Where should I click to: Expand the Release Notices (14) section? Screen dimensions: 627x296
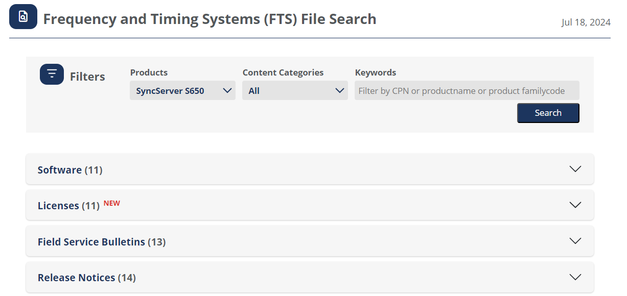click(86, 278)
